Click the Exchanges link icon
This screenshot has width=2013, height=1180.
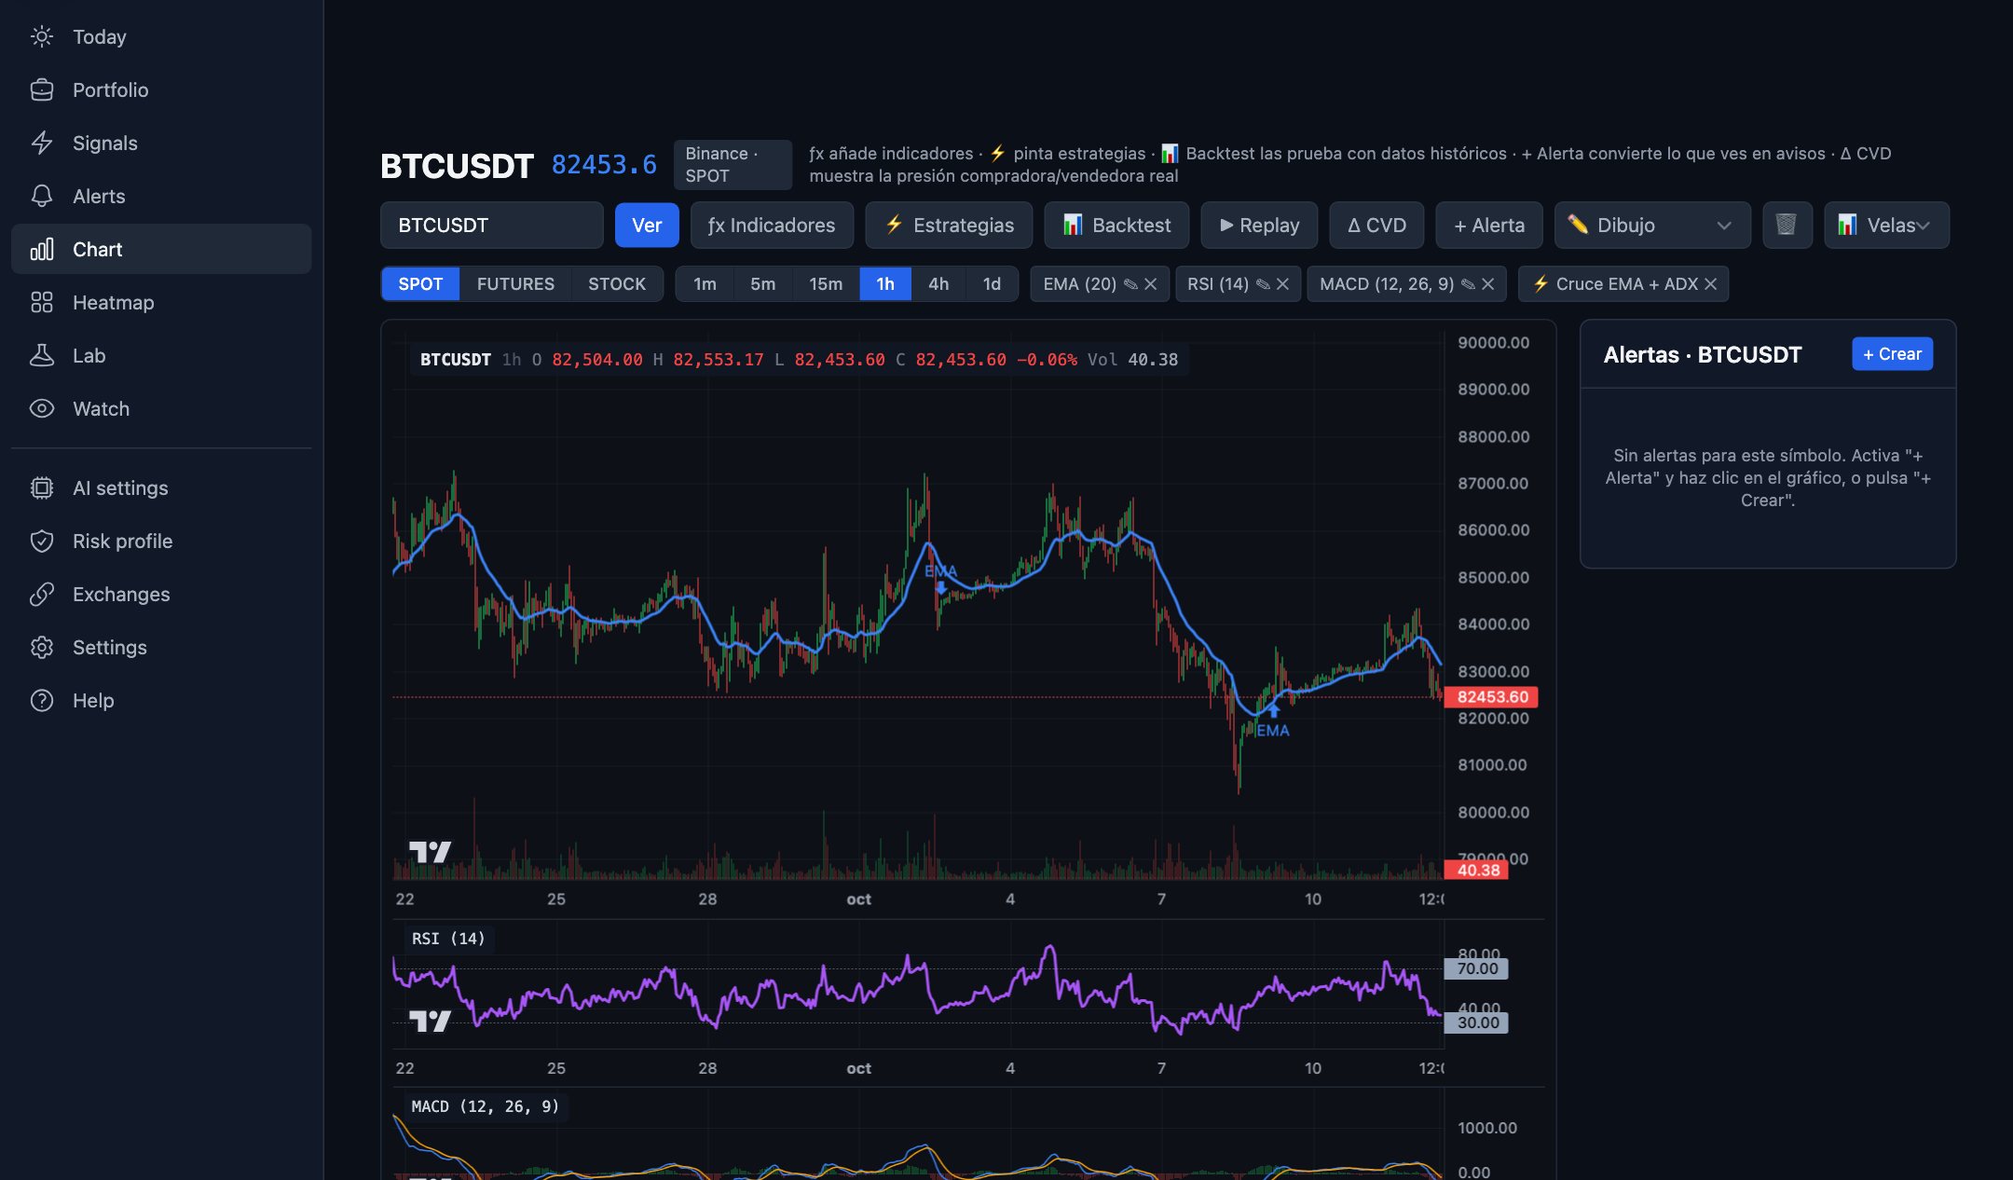point(42,594)
